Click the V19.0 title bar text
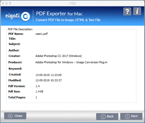Image resolution: width=145 pixels, height=123 pixels. tap(72, 3)
